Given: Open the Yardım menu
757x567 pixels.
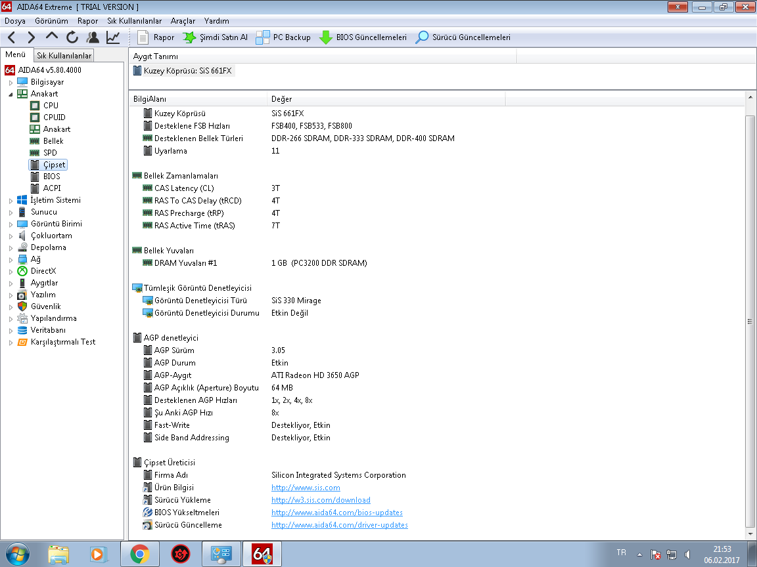Looking at the screenshot, I should [x=216, y=21].
